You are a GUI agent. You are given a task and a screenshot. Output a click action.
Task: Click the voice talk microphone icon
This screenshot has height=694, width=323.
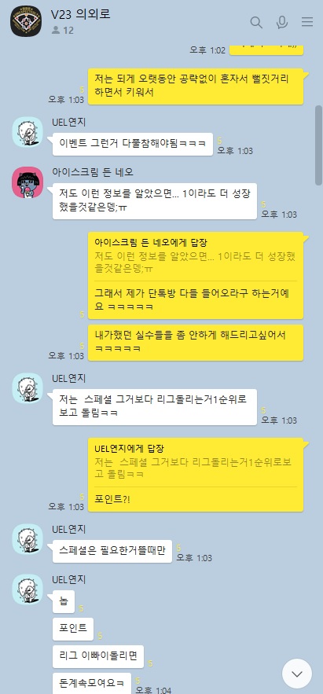pyautogui.click(x=282, y=22)
